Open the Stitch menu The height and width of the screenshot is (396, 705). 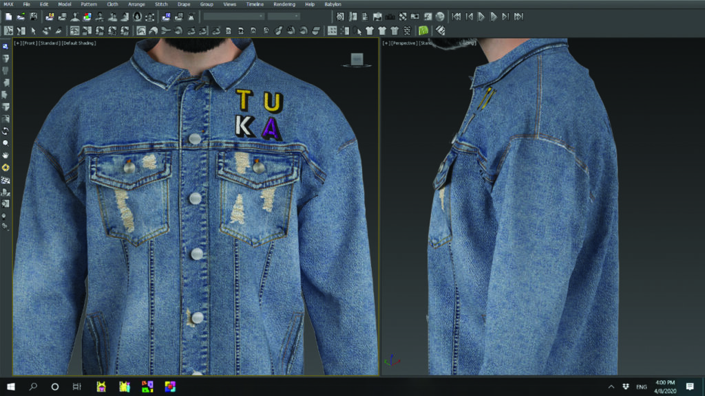(161, 4)
